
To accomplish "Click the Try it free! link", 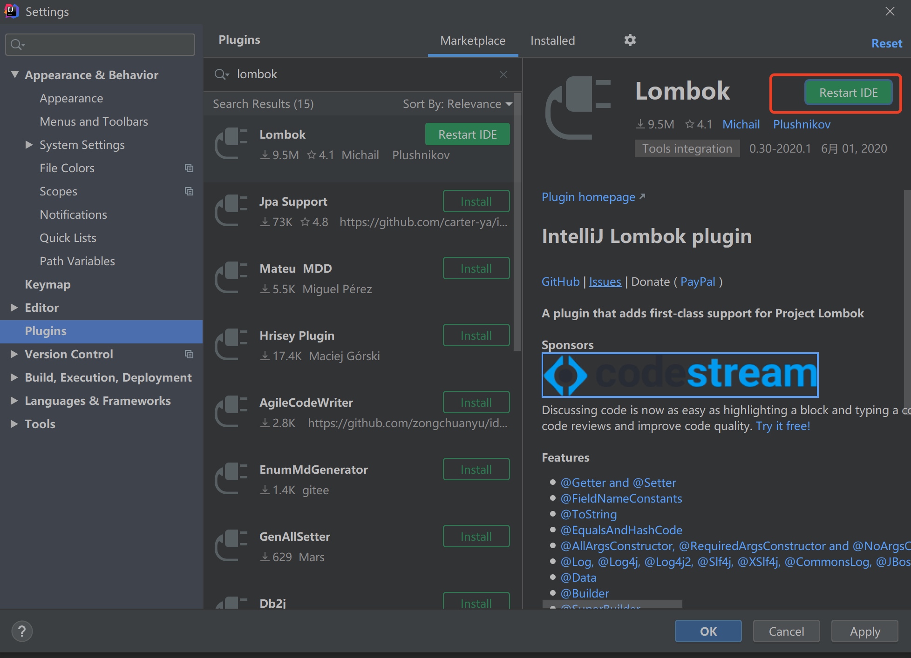I will pos(783,426).
